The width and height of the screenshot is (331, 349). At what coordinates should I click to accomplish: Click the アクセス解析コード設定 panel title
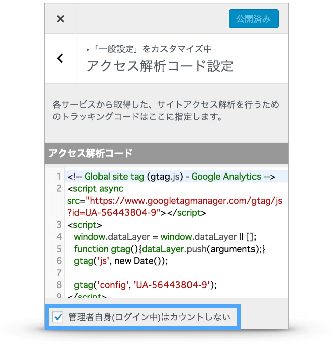(x=160, y=66)
